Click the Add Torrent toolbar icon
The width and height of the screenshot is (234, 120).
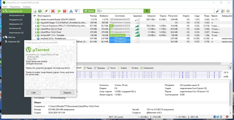35,11
